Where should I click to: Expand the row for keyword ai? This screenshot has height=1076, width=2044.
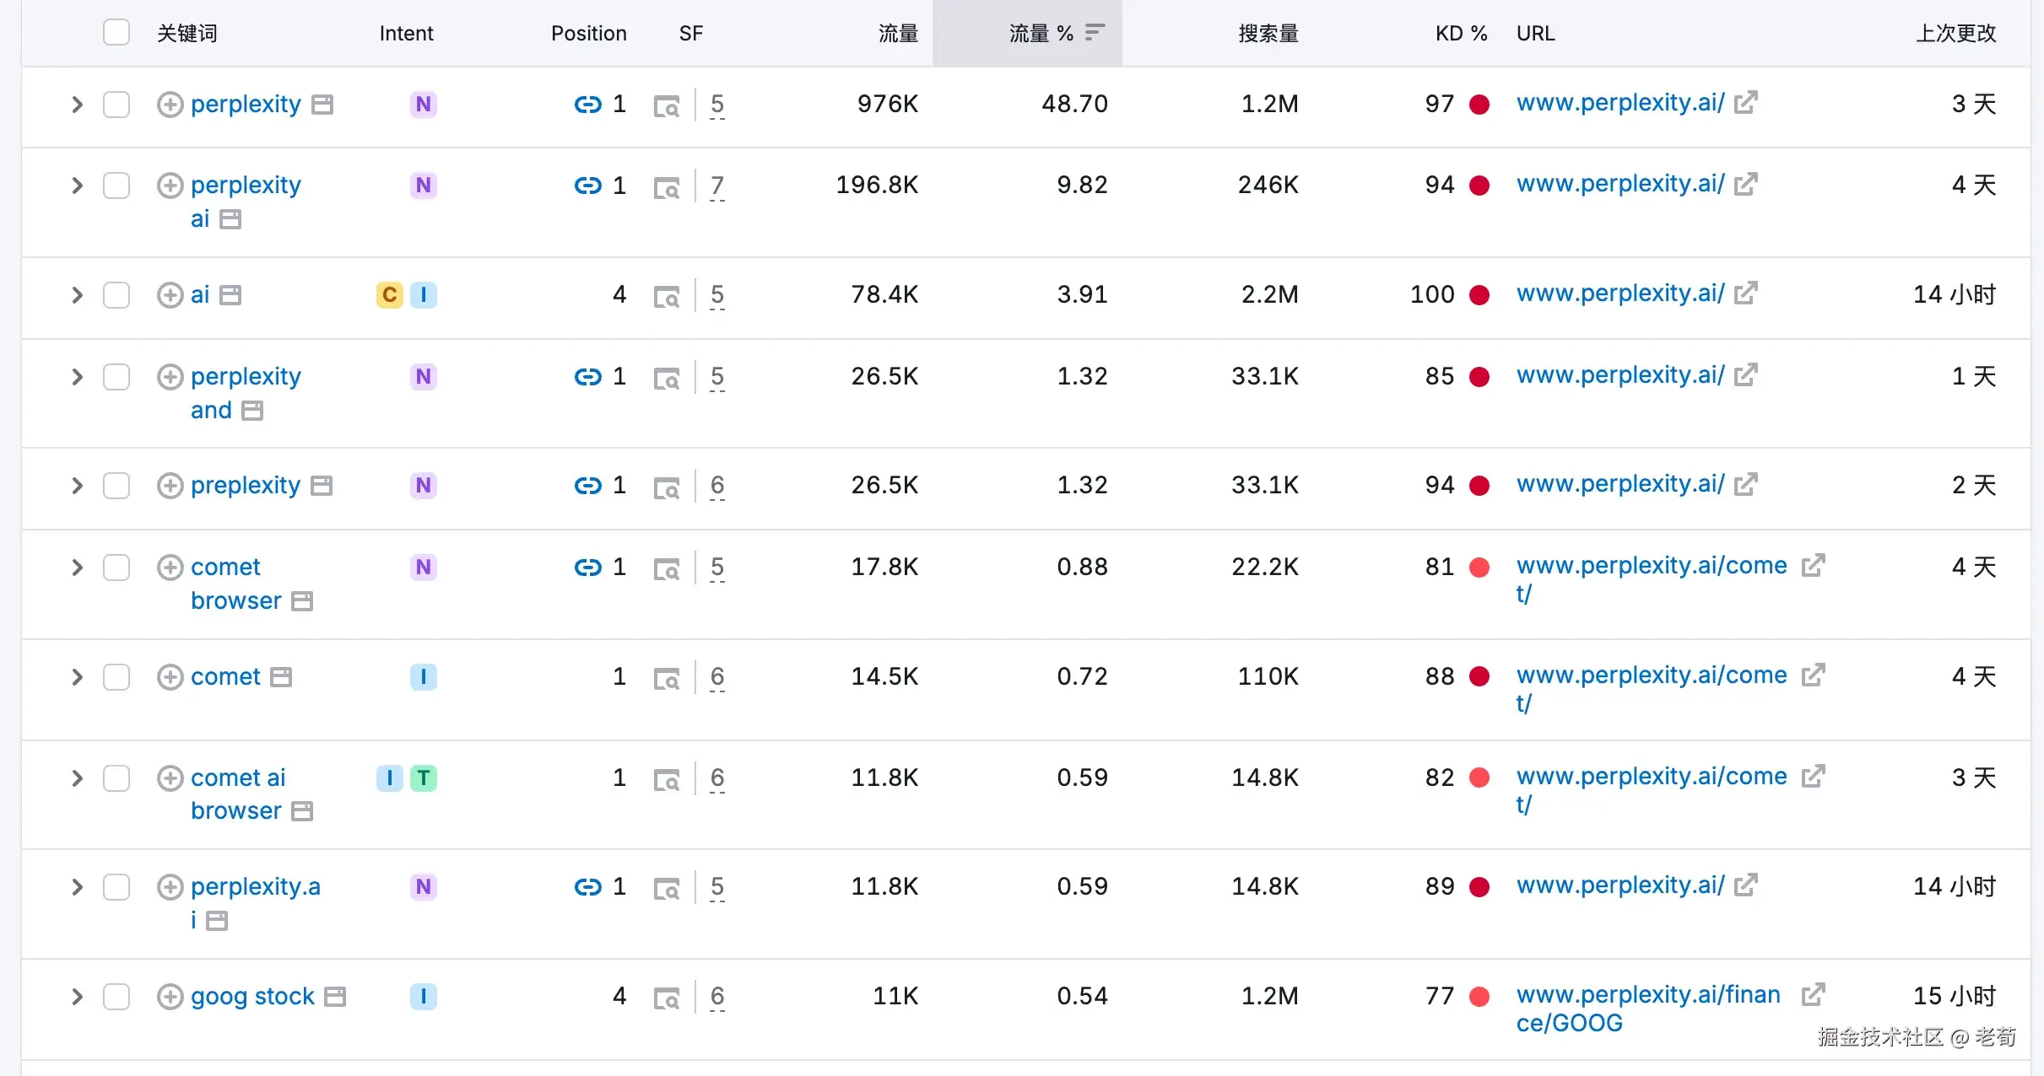[77, 295]
